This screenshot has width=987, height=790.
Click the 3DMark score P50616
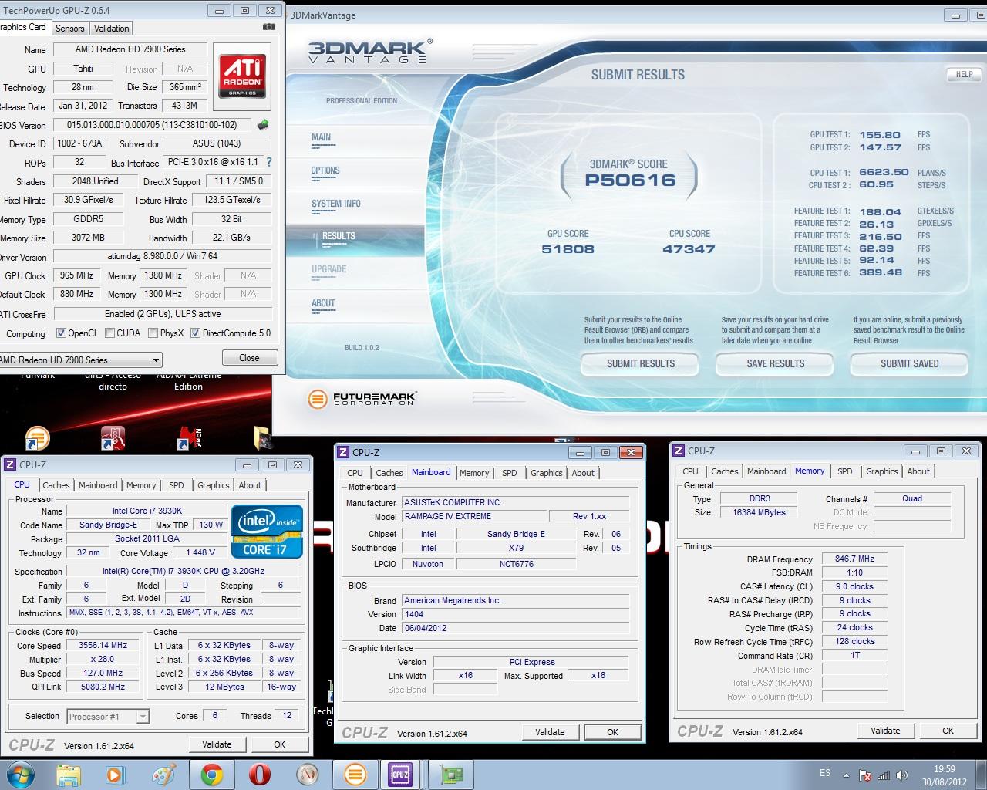click(x=630, y=181)
